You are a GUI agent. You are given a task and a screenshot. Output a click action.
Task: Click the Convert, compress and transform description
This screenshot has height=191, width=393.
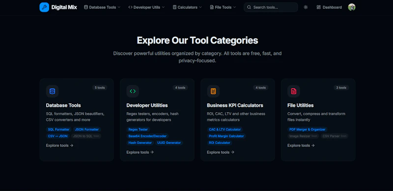point(316,117)
